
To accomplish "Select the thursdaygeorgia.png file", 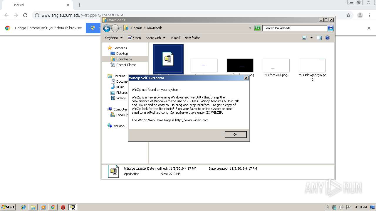I will point(312,69).
